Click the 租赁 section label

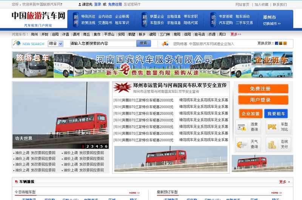145,20
